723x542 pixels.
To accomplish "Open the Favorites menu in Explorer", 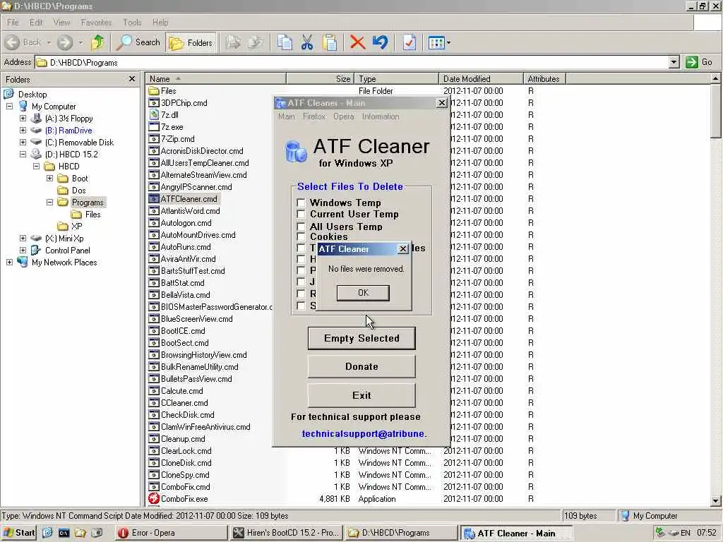I will (x=96, y=22).
